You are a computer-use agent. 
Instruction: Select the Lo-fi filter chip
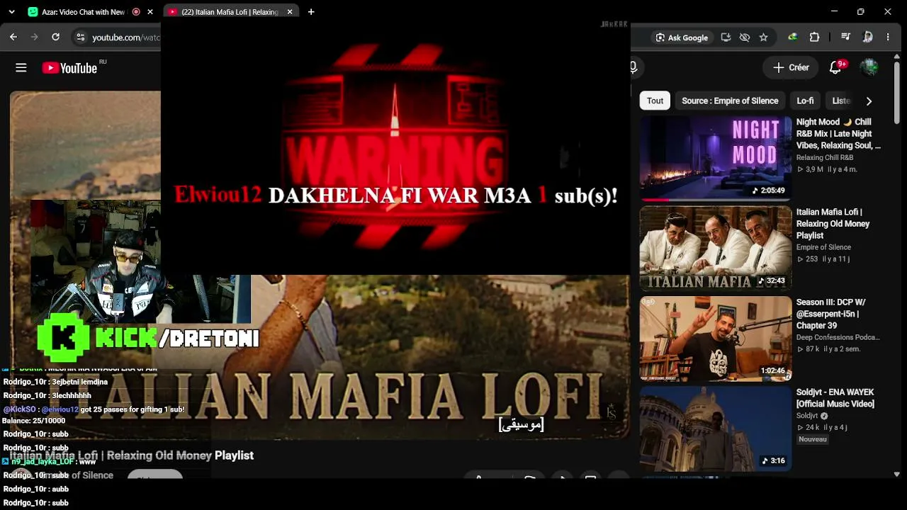click(805, 101)
